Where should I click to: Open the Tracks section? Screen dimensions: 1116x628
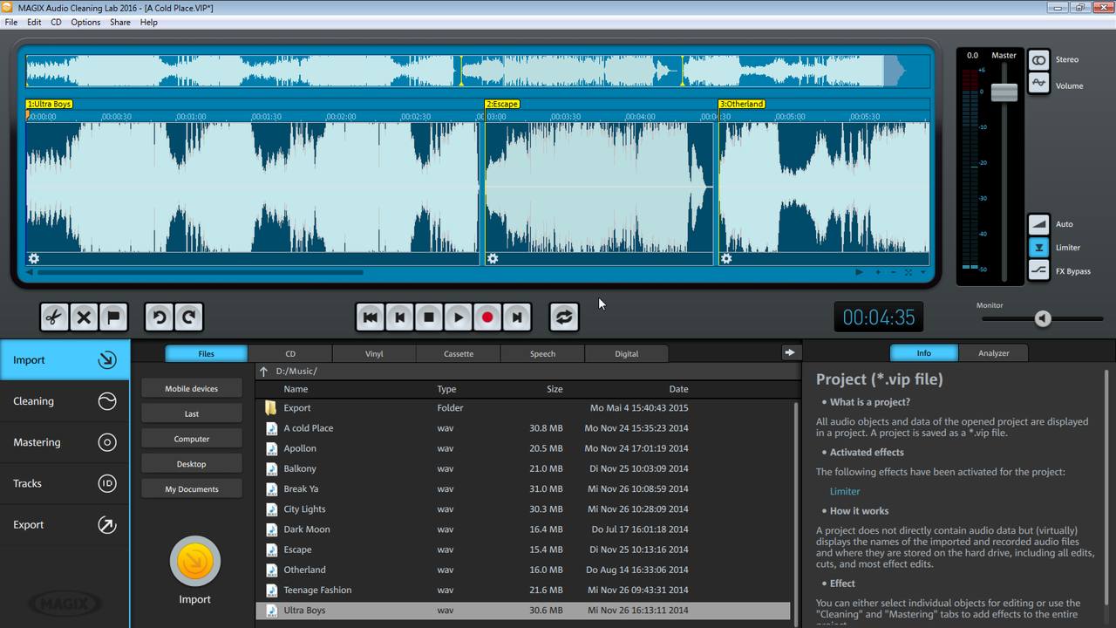click(65, 483)
